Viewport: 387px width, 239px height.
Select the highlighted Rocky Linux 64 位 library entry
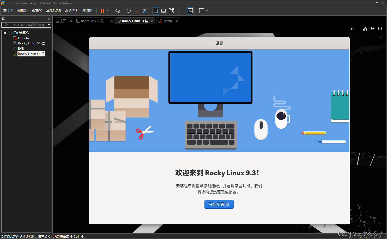point(31,54)
